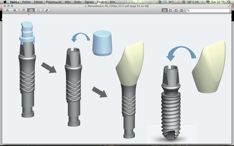Click the zoom in magnifier button
Viewport: 234px width, 146px height.
coord(15,11)
